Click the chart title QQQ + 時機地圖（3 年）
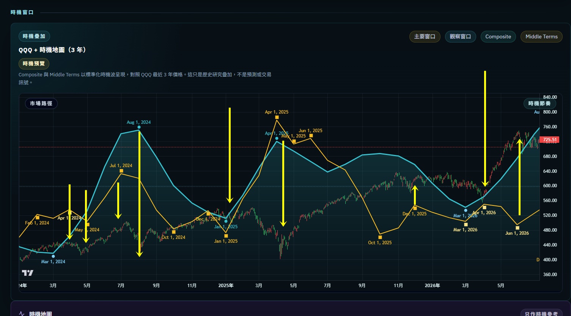The height and width of the screenshot is (316, 571). [x=52, y=50]
